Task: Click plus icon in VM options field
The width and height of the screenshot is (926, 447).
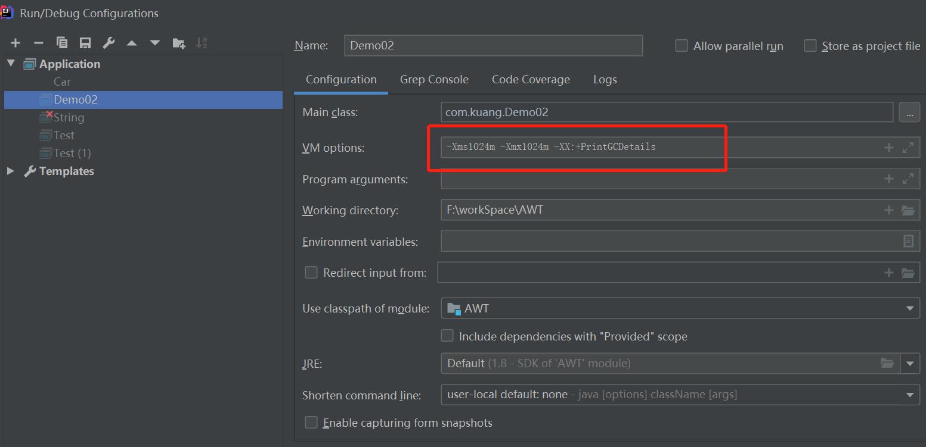Action: click(888, 148)
